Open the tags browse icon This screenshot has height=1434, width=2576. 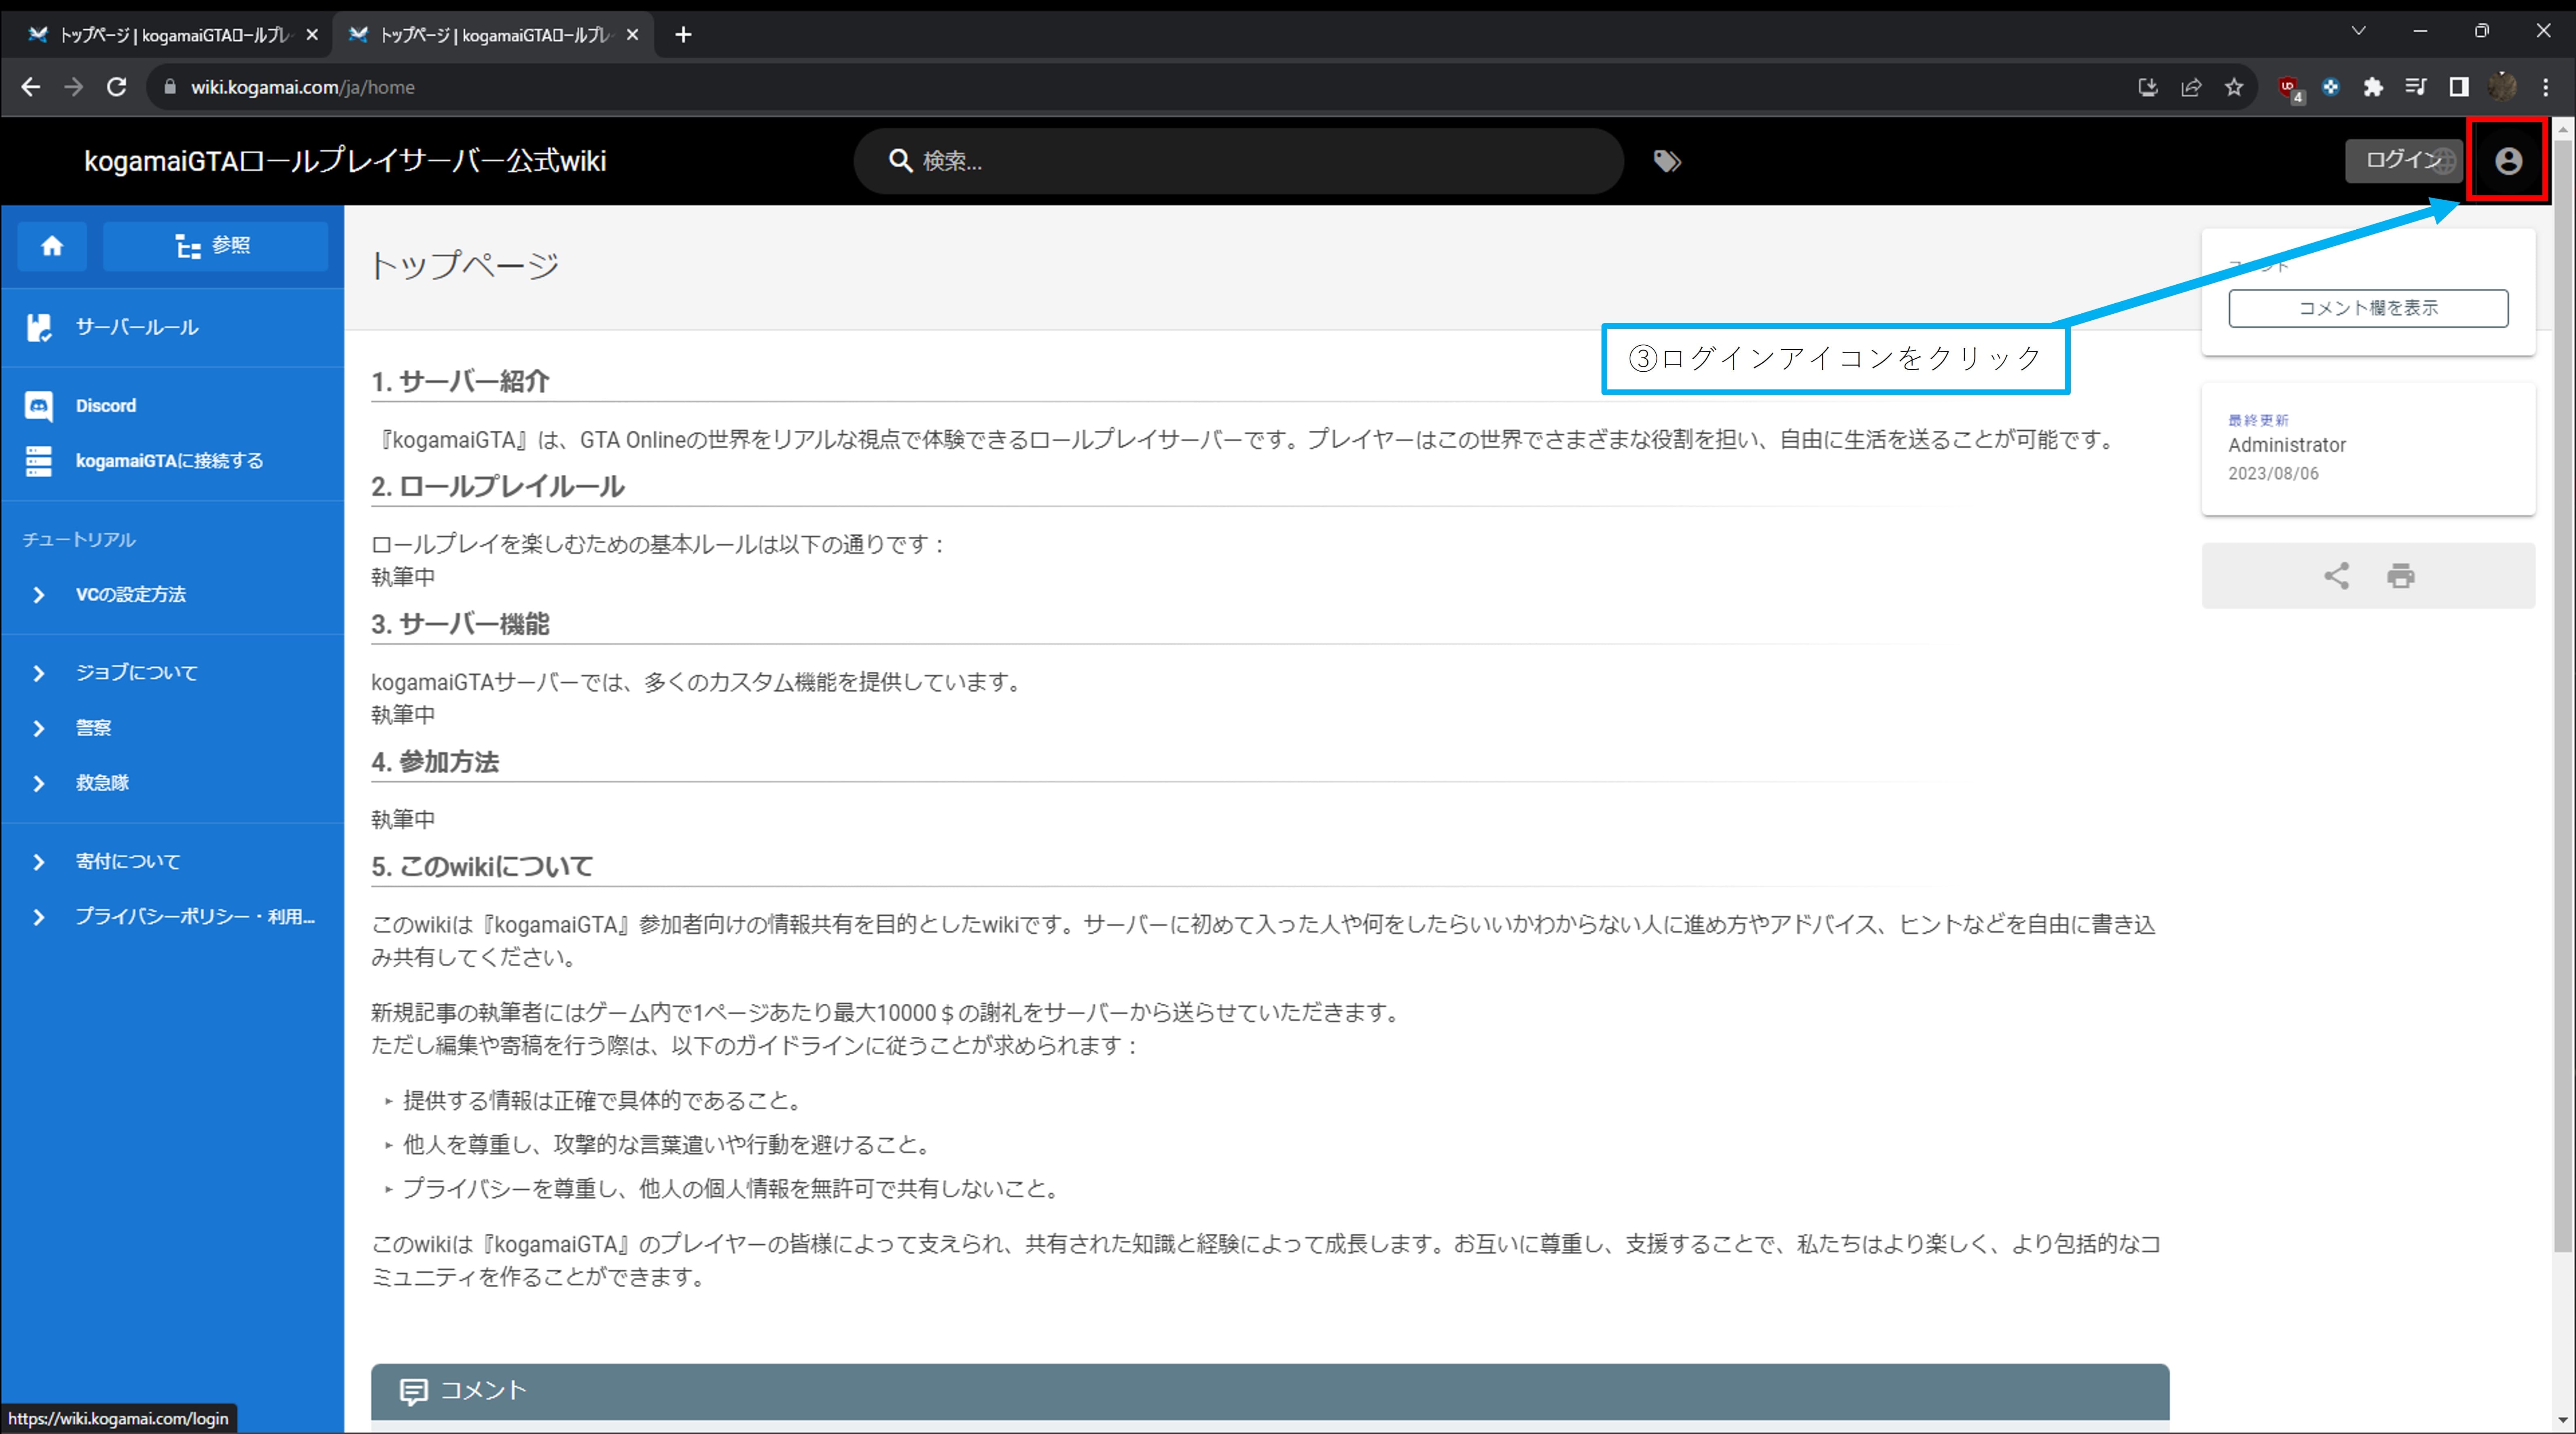click(1667, 161)
